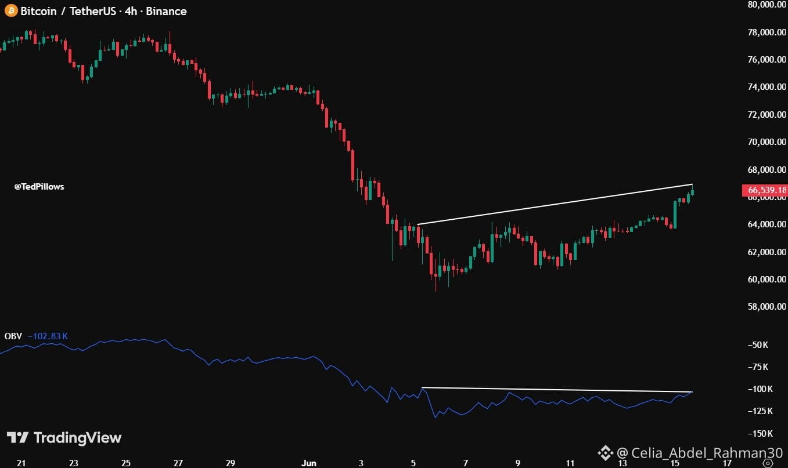
Task: Click the Jun month label on time axis
Action: (308, 463)
